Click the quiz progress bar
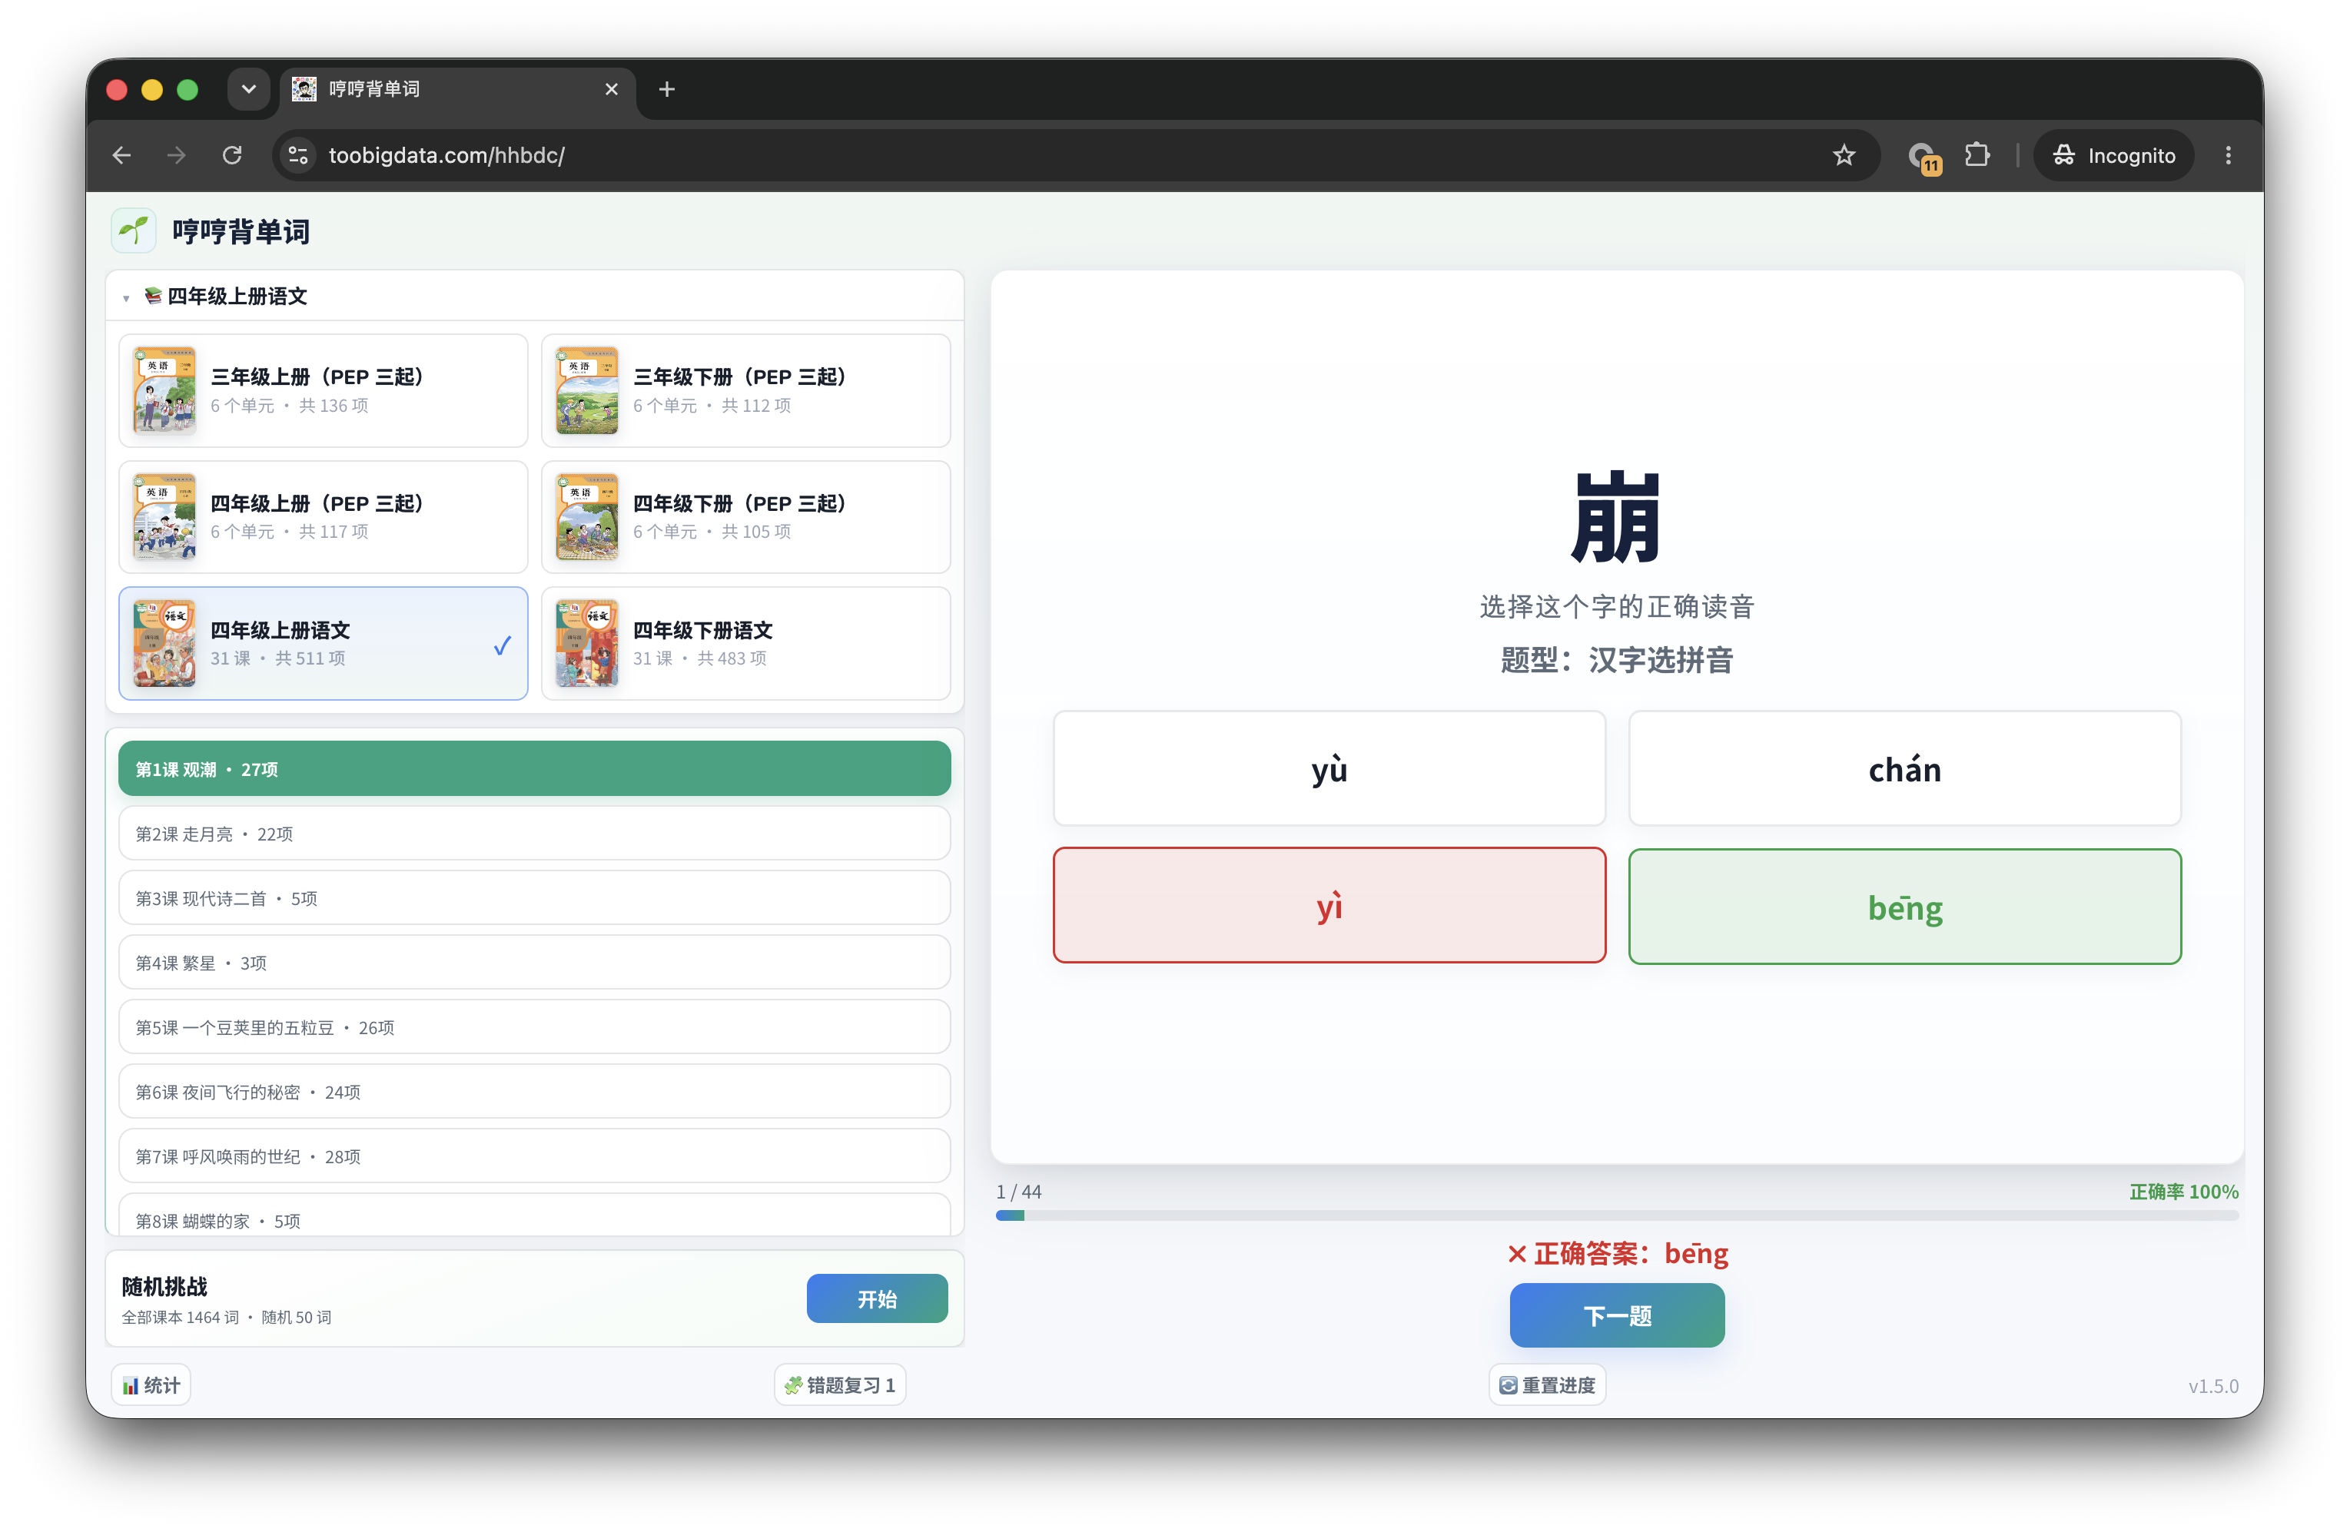The image size is (2350, 1532). [x=1618, y=1215]
